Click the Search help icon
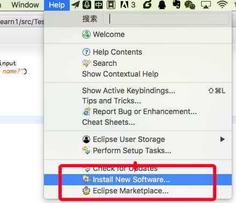The image size is (236, 203). pos(86,63)
